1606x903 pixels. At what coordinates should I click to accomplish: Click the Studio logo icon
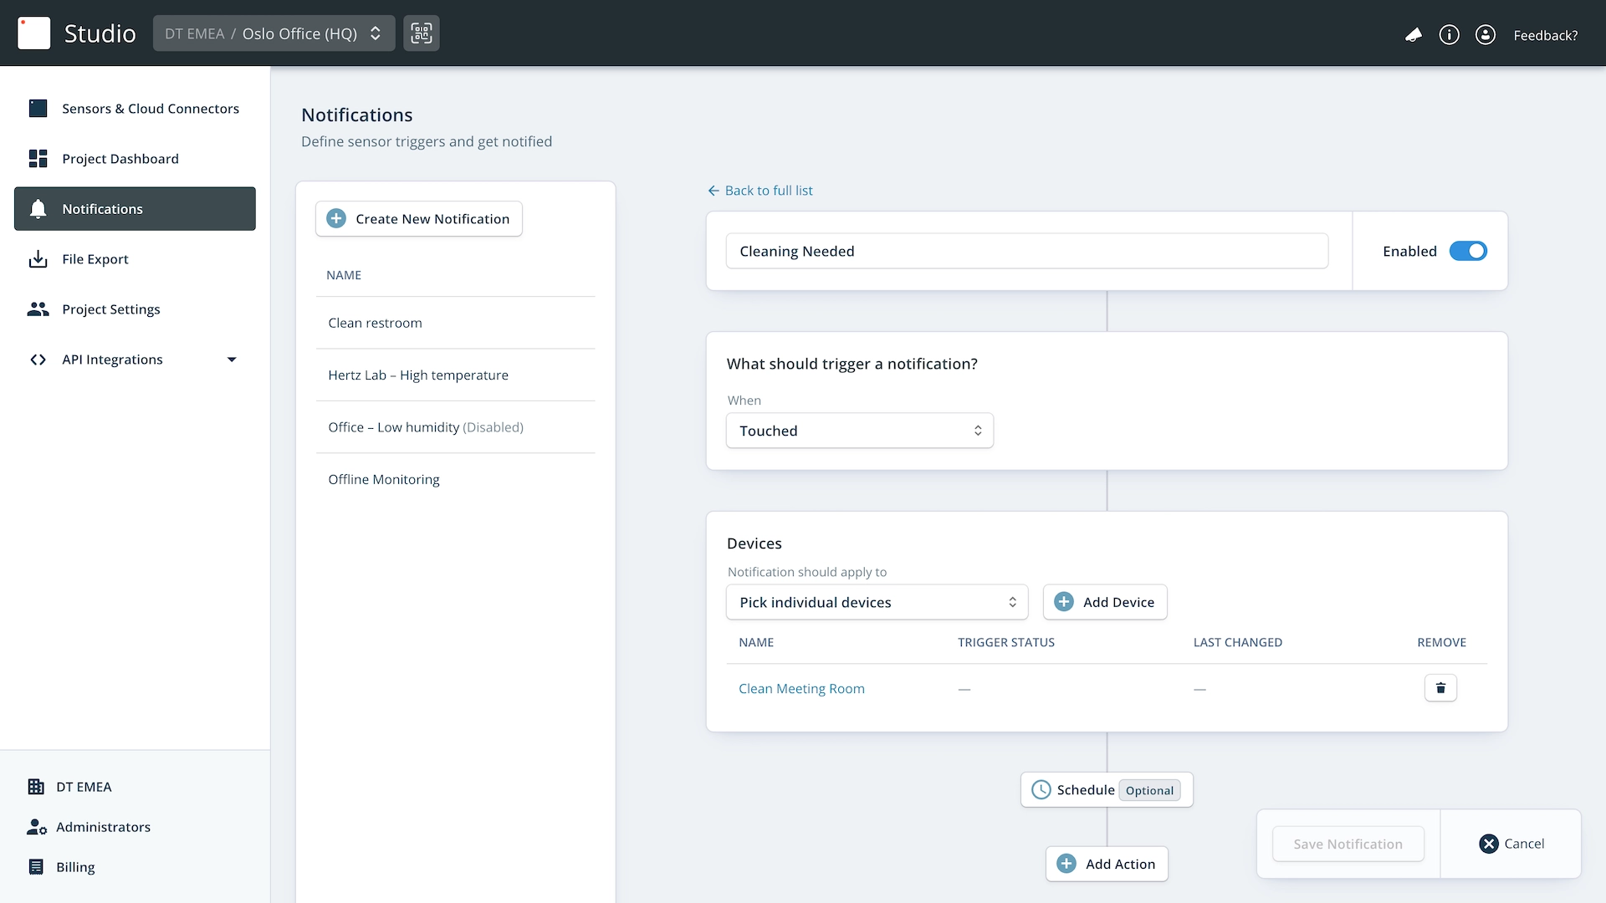(34, 33)
